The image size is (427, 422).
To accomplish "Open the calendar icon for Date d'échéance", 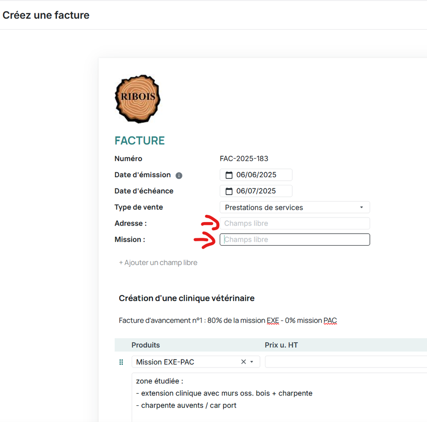I will click(x=229, y=191).
